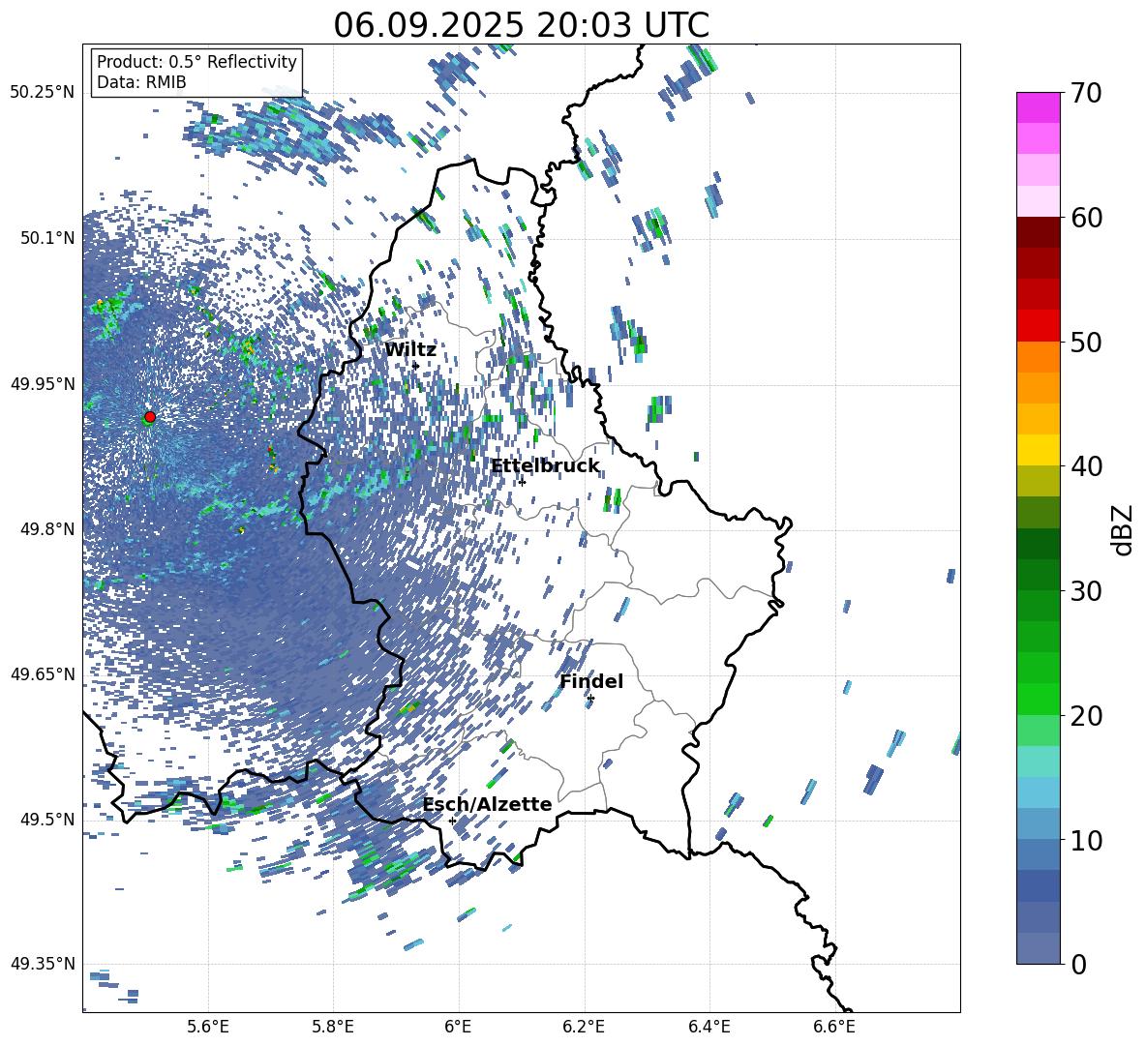Click the Findel location cross marker
Screen dimensions: 1146x1046
(590, 699)
